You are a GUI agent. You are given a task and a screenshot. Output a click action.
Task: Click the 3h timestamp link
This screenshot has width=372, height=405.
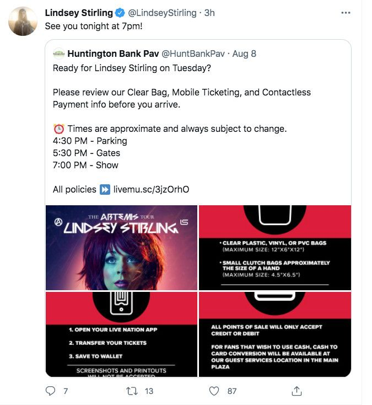209,13
